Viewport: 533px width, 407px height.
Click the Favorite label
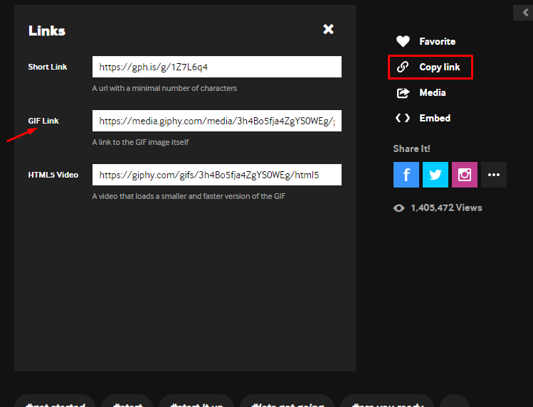[x=437, y=41]
